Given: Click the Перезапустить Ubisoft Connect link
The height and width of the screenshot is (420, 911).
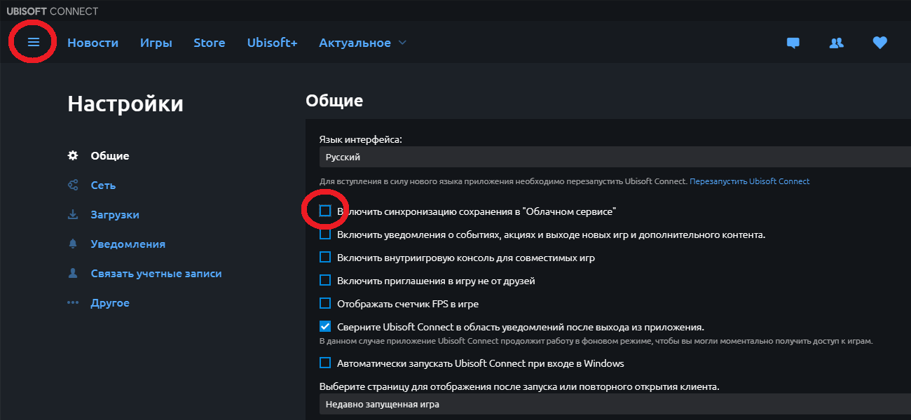Looking at the screenshot, I should click(749, 181).
